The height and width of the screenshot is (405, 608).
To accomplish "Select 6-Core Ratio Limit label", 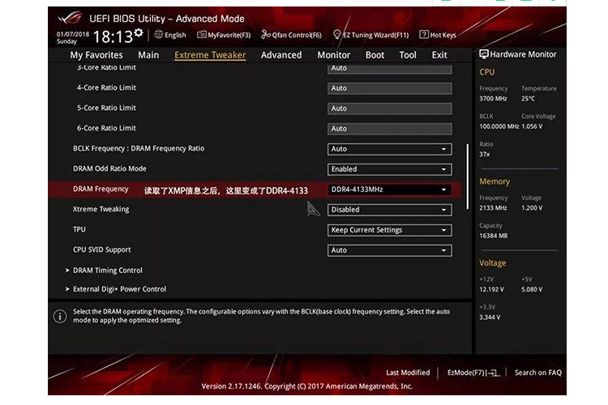I will pyautogui.click(x=106, y=128).
